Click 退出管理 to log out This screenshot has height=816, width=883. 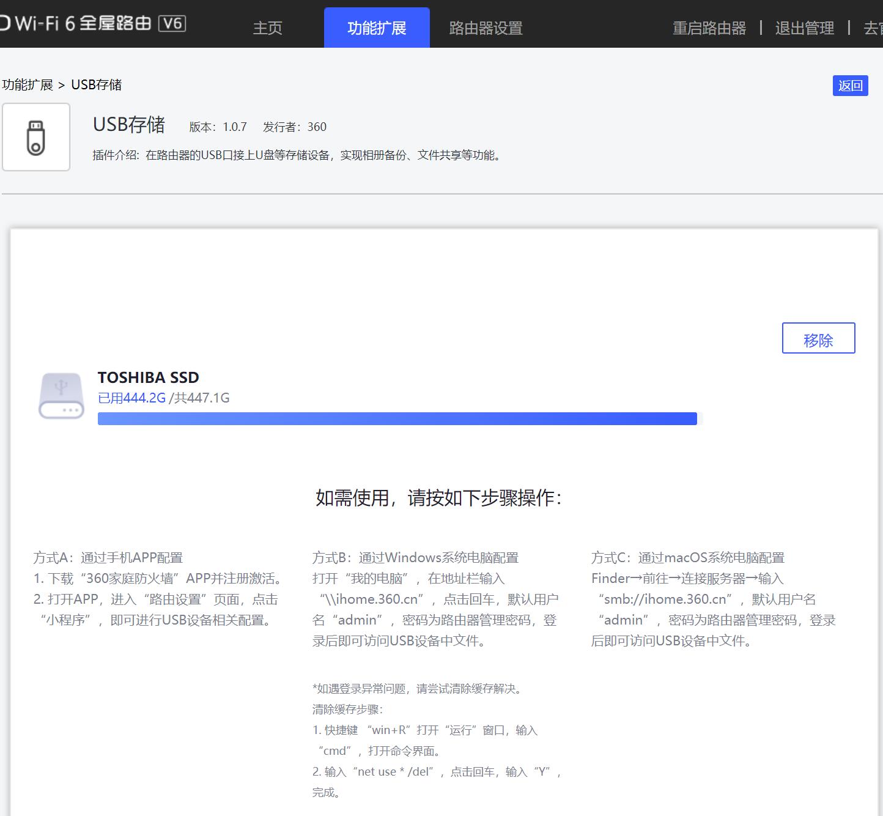804,28
